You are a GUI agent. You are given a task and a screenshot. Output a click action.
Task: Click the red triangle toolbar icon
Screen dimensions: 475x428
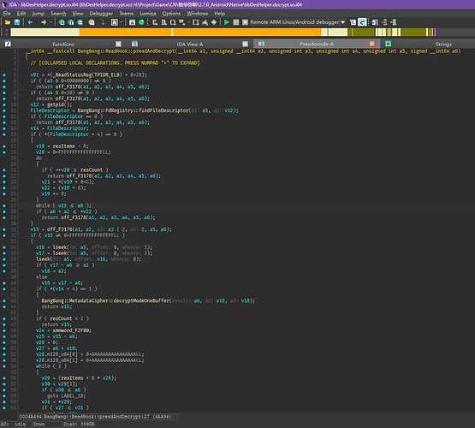point(133,22)
